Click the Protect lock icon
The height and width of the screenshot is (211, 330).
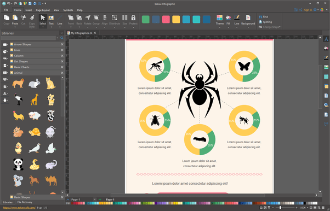(x=133, y=18)
